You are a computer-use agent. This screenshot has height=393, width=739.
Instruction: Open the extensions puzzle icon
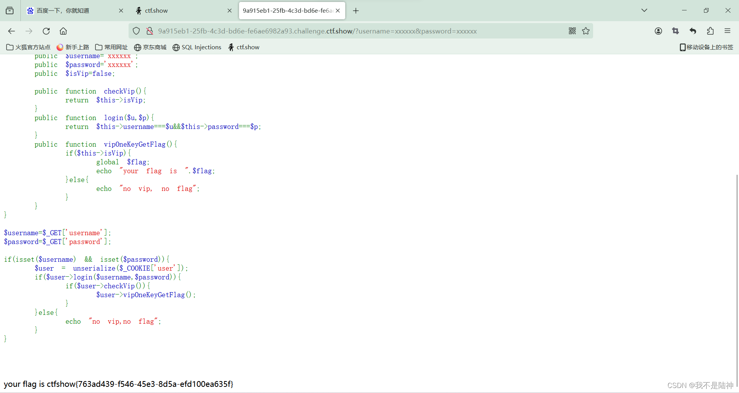pyautogui.click(x=710, y=31)
